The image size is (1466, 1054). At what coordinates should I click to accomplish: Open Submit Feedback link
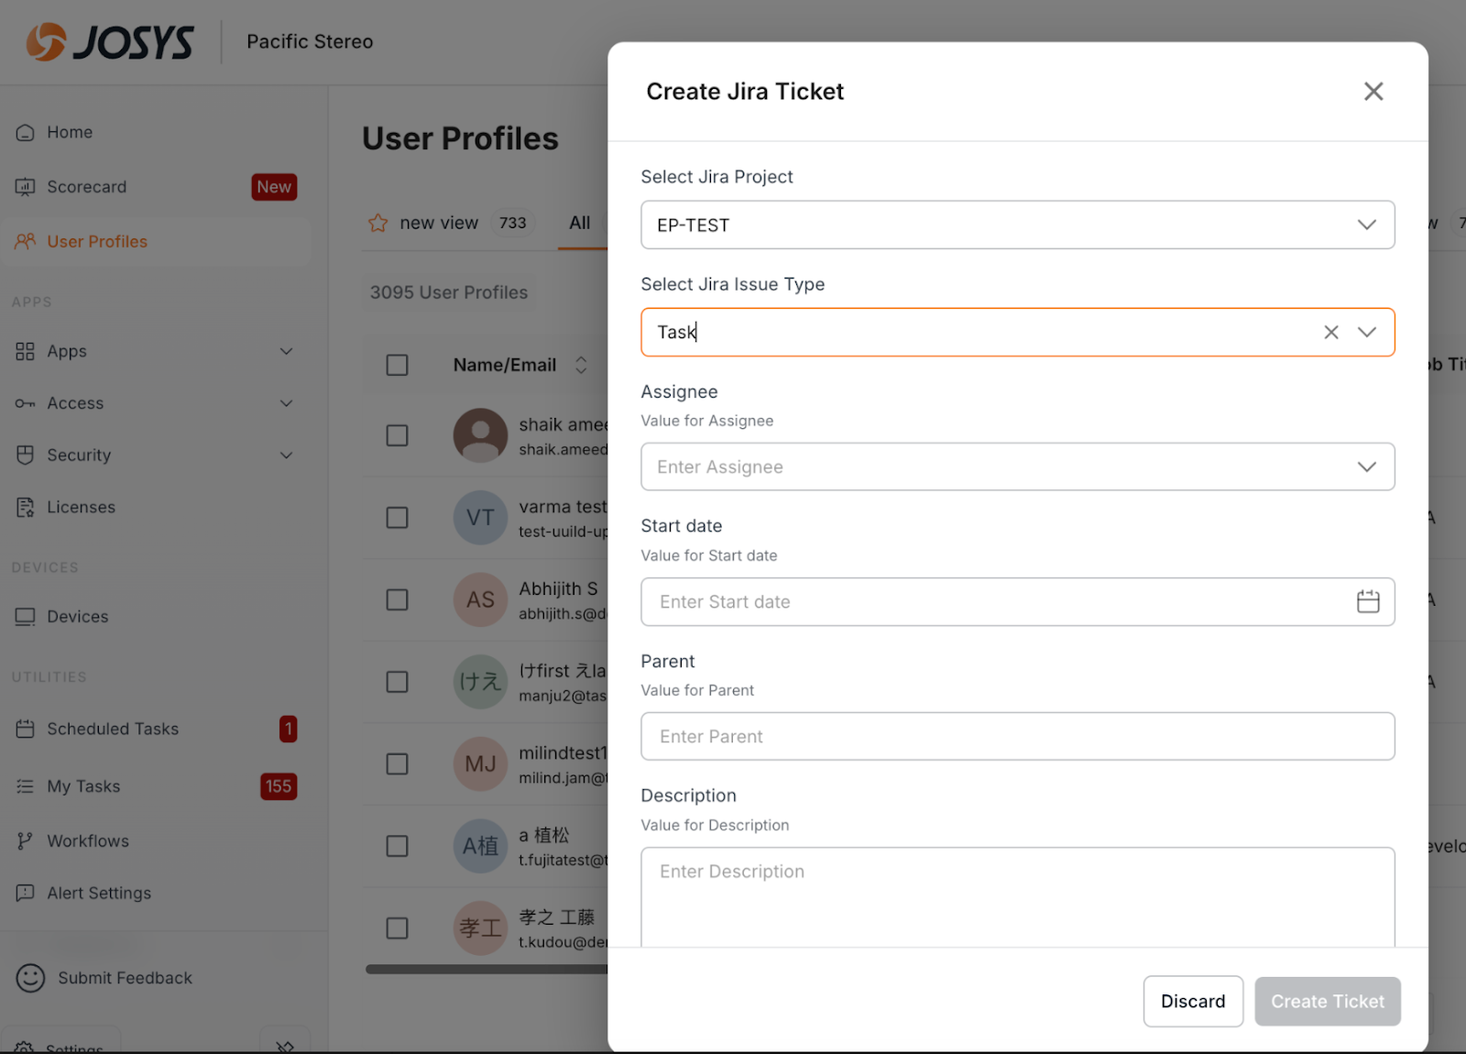coord(125,978)
